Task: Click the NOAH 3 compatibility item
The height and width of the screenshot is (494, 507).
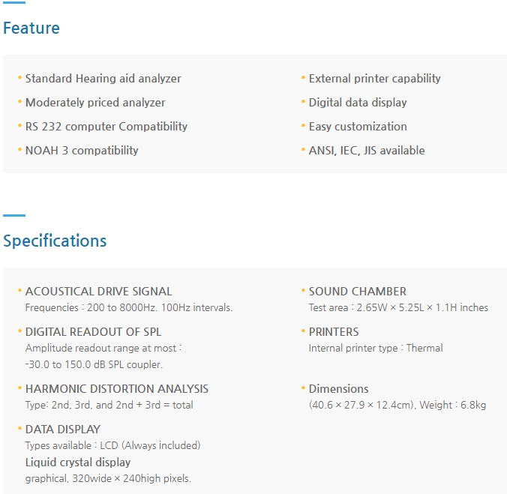Action: tap(82, 151)
